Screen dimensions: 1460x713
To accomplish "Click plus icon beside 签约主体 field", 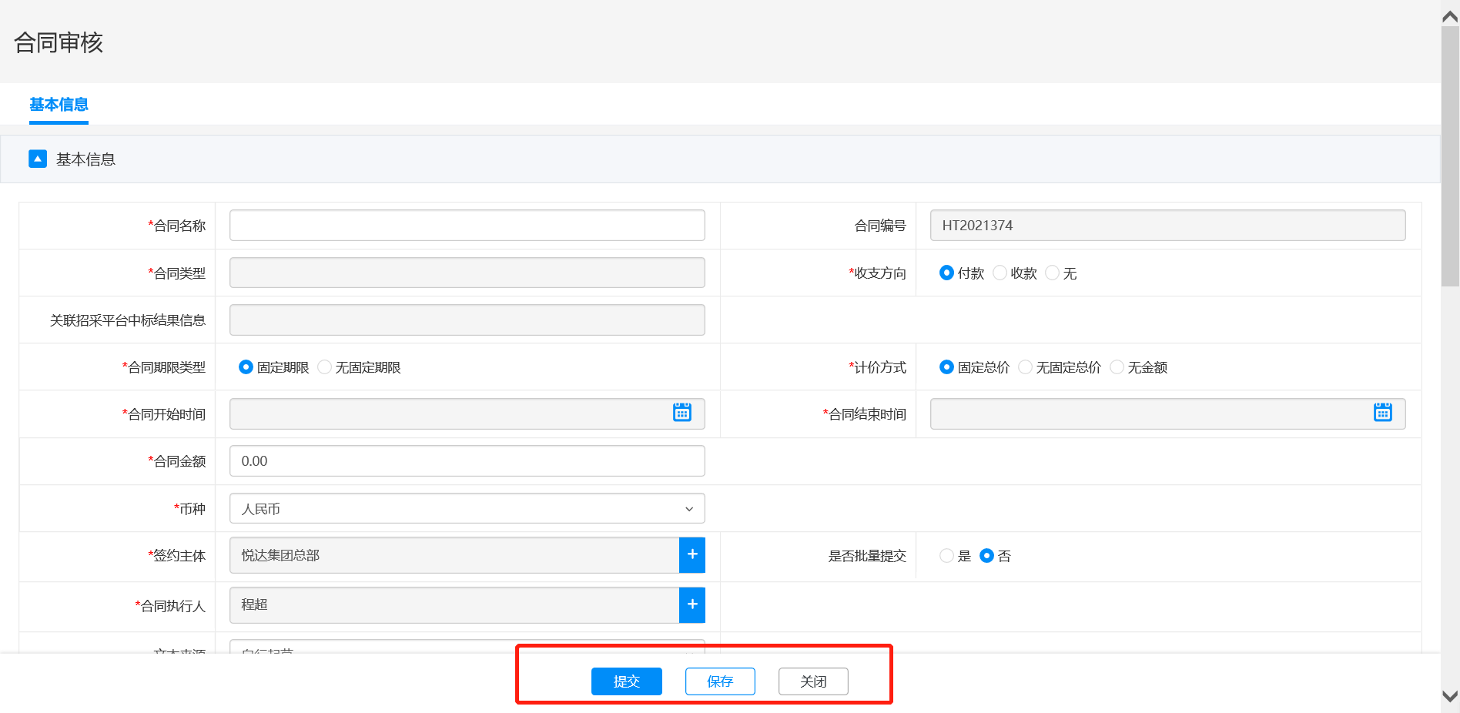I will pos(691,554).
